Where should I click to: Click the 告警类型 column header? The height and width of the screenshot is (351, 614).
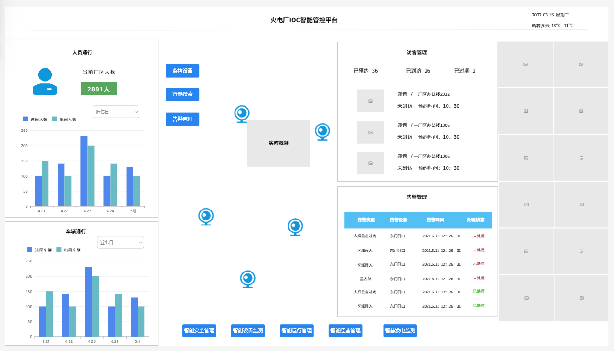(366, 220)
